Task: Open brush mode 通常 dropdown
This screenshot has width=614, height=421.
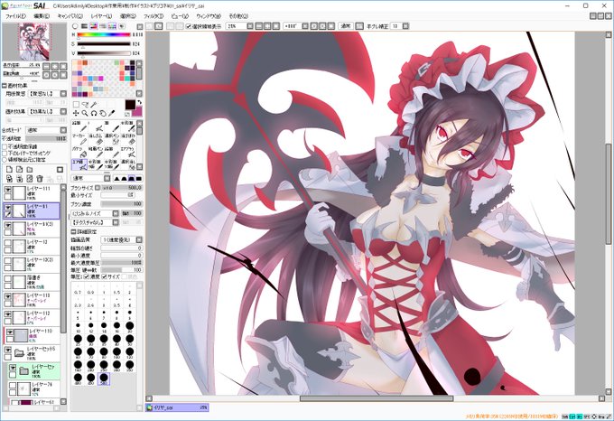Action: tap(107, 179)
